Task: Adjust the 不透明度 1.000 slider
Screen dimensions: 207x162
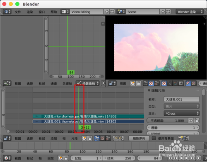Action: [167, 120]
